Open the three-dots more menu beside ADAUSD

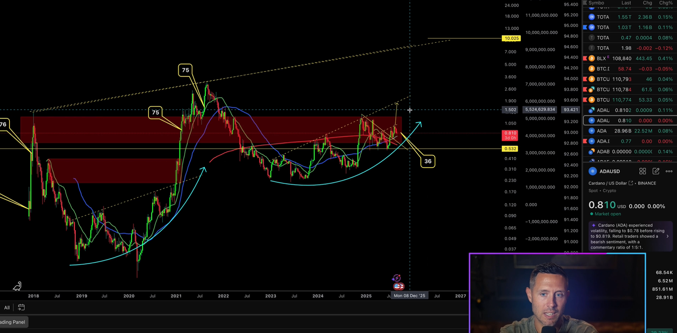[x=669, y=171]
